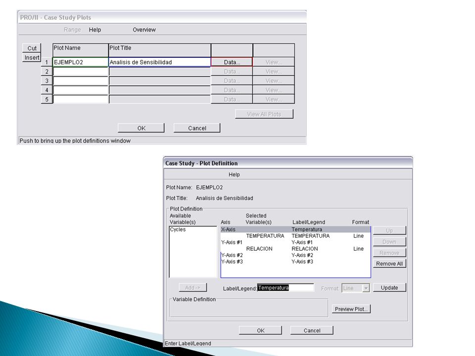Click Data button in row 5
Image resolution: width=475 pixels, height=356 pixels.
click(x=232, y=99)
